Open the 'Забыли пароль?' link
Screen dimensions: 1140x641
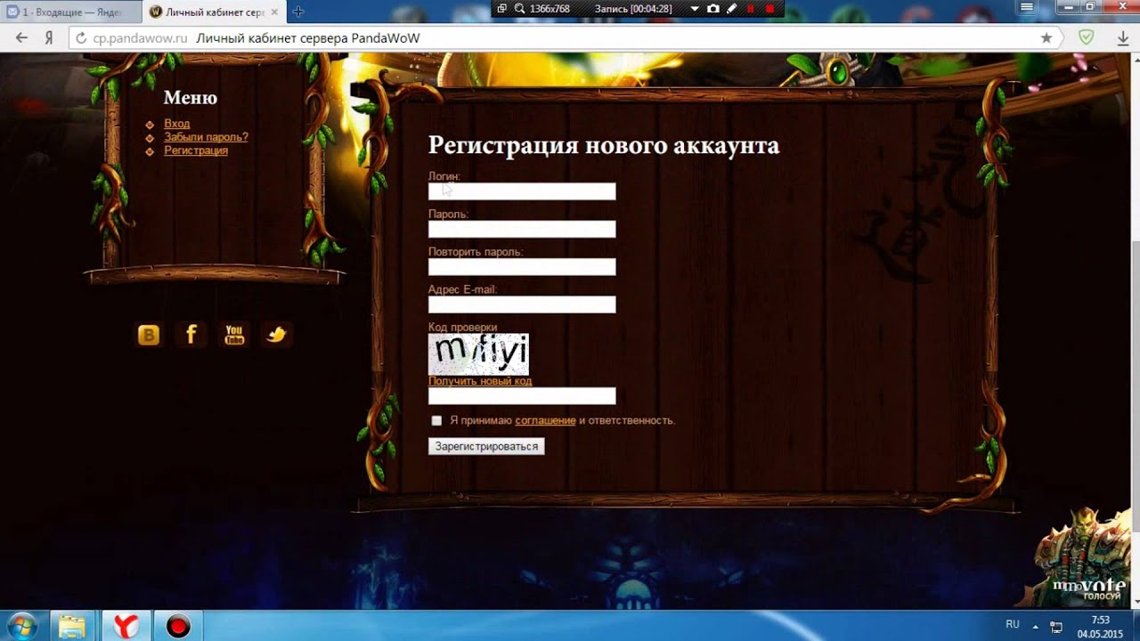(x=206, y=137)
